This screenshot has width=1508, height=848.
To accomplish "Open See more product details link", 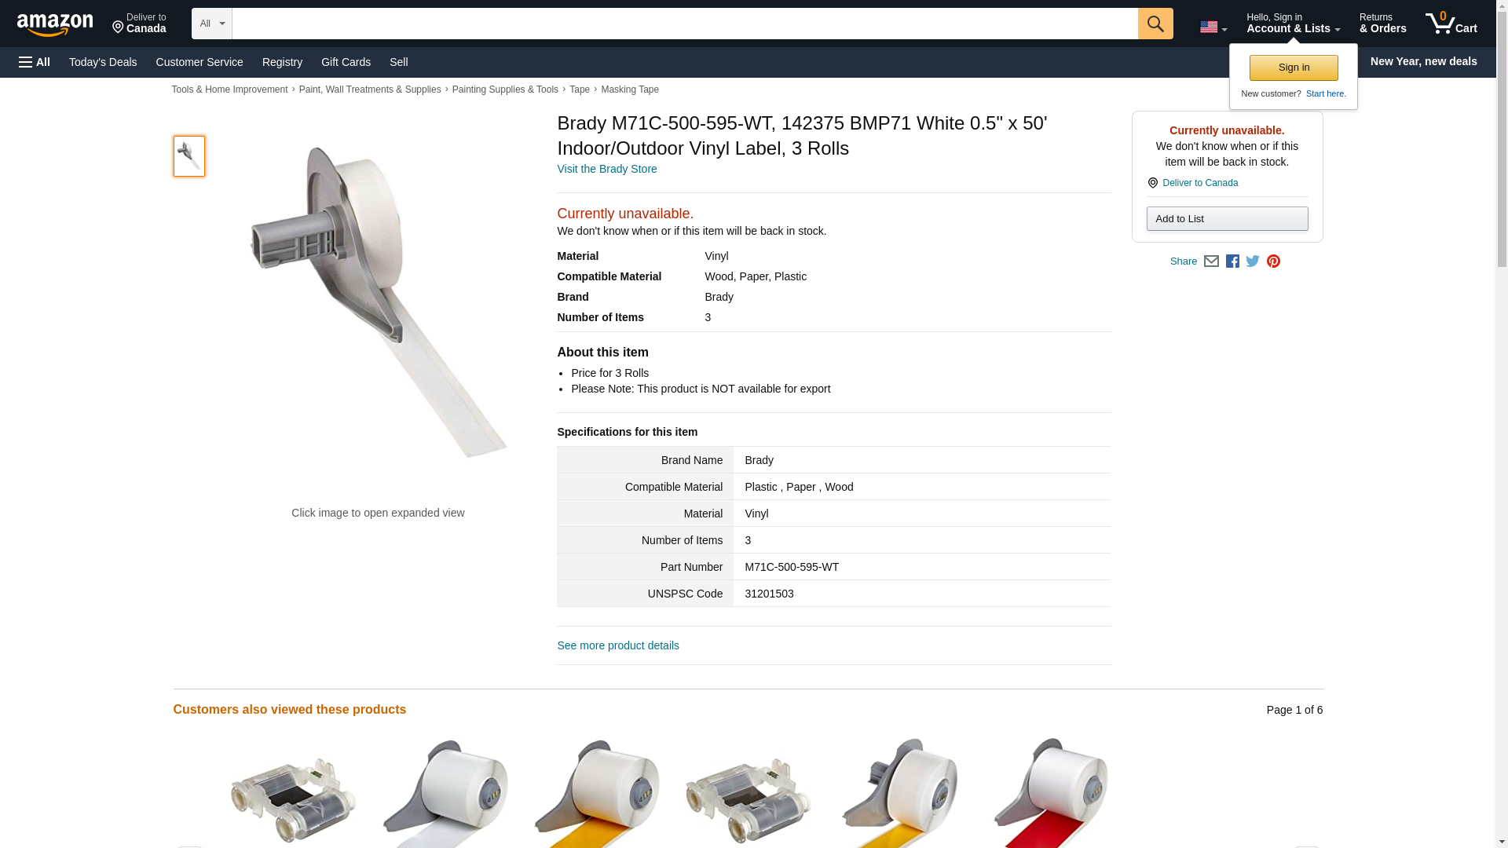I will tap(618, 645).
